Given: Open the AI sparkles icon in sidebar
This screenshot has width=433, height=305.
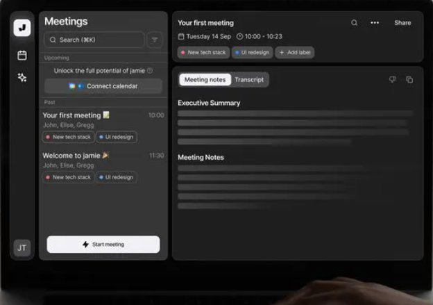Looking at the screenshot, I should tap(22, 77).
